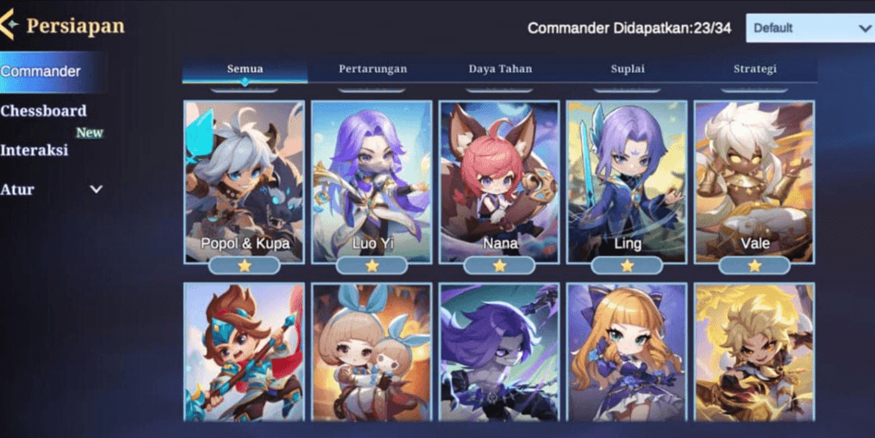Switch to the Daya Tahan tab
875x438 pixels.
(500, 69)
